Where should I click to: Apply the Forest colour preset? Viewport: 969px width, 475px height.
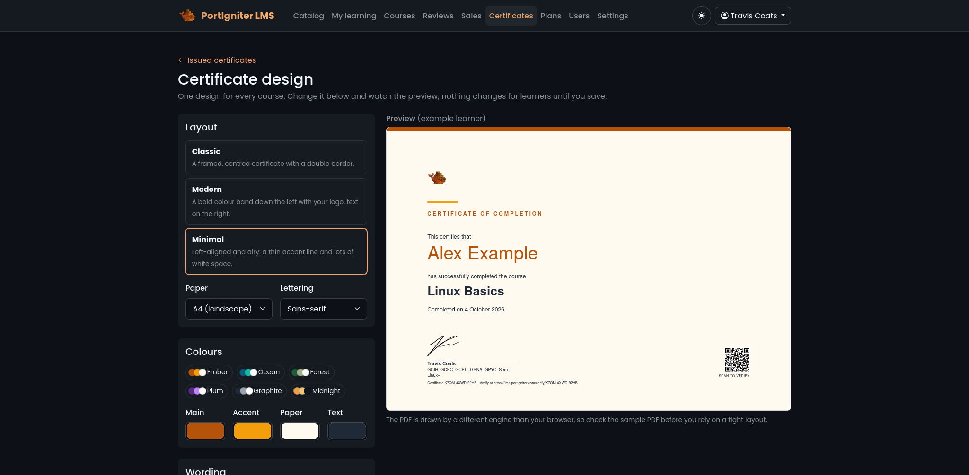tap(311, 372)
